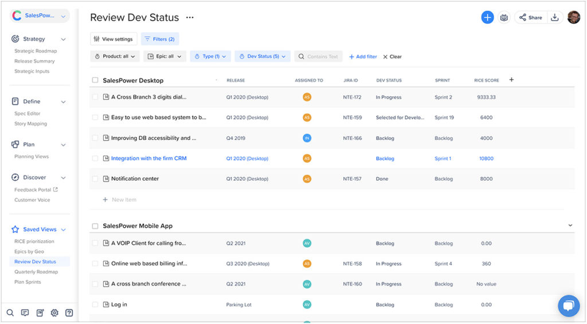Open sidebar comments speech bubble icon

point(25,313)
